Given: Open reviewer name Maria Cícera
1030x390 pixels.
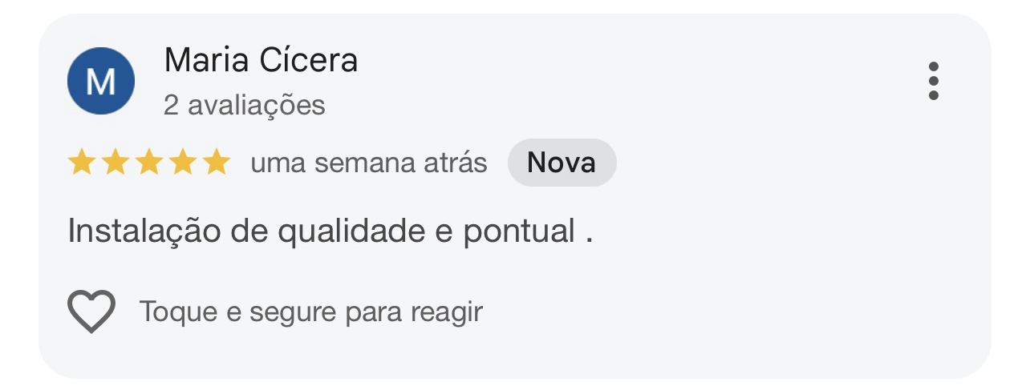Looking at the screenshot, I should (261, 60).
